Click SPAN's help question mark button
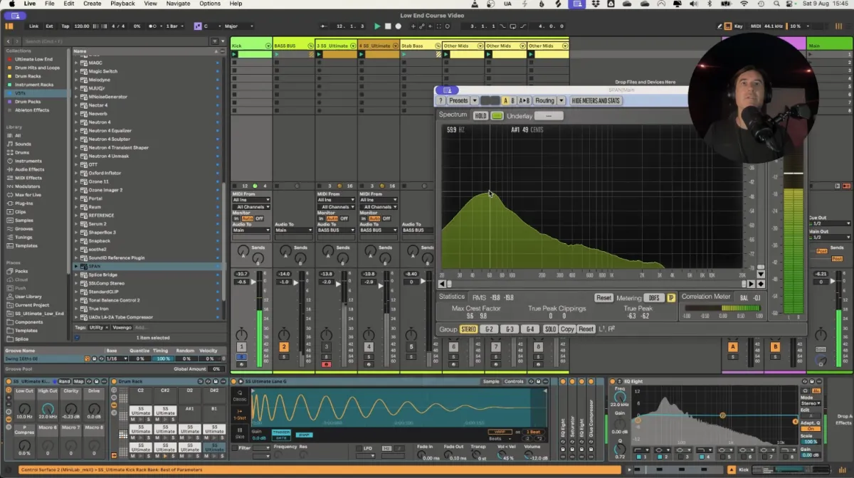 point(441,101)
